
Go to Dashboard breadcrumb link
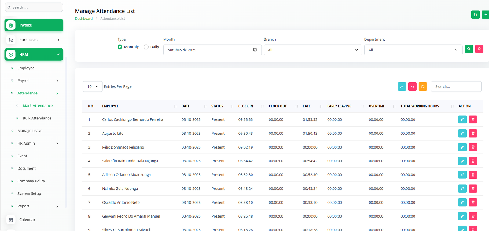tap(84, 19)
